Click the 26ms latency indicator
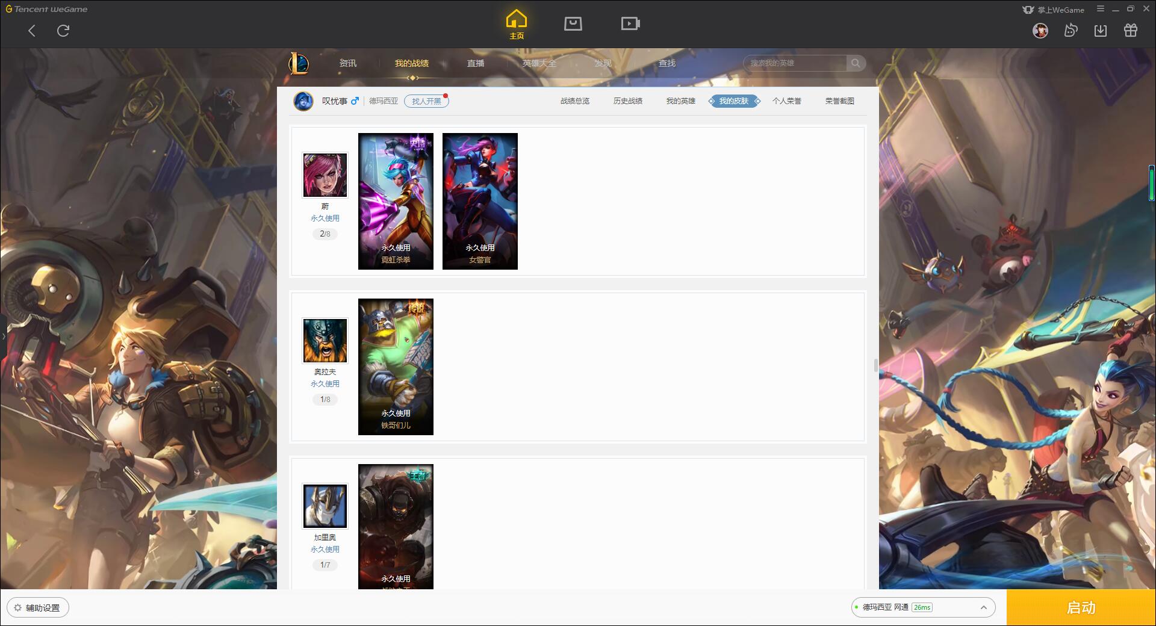The height and width of the screenshot is (626, 1156). tap(922, 607)
